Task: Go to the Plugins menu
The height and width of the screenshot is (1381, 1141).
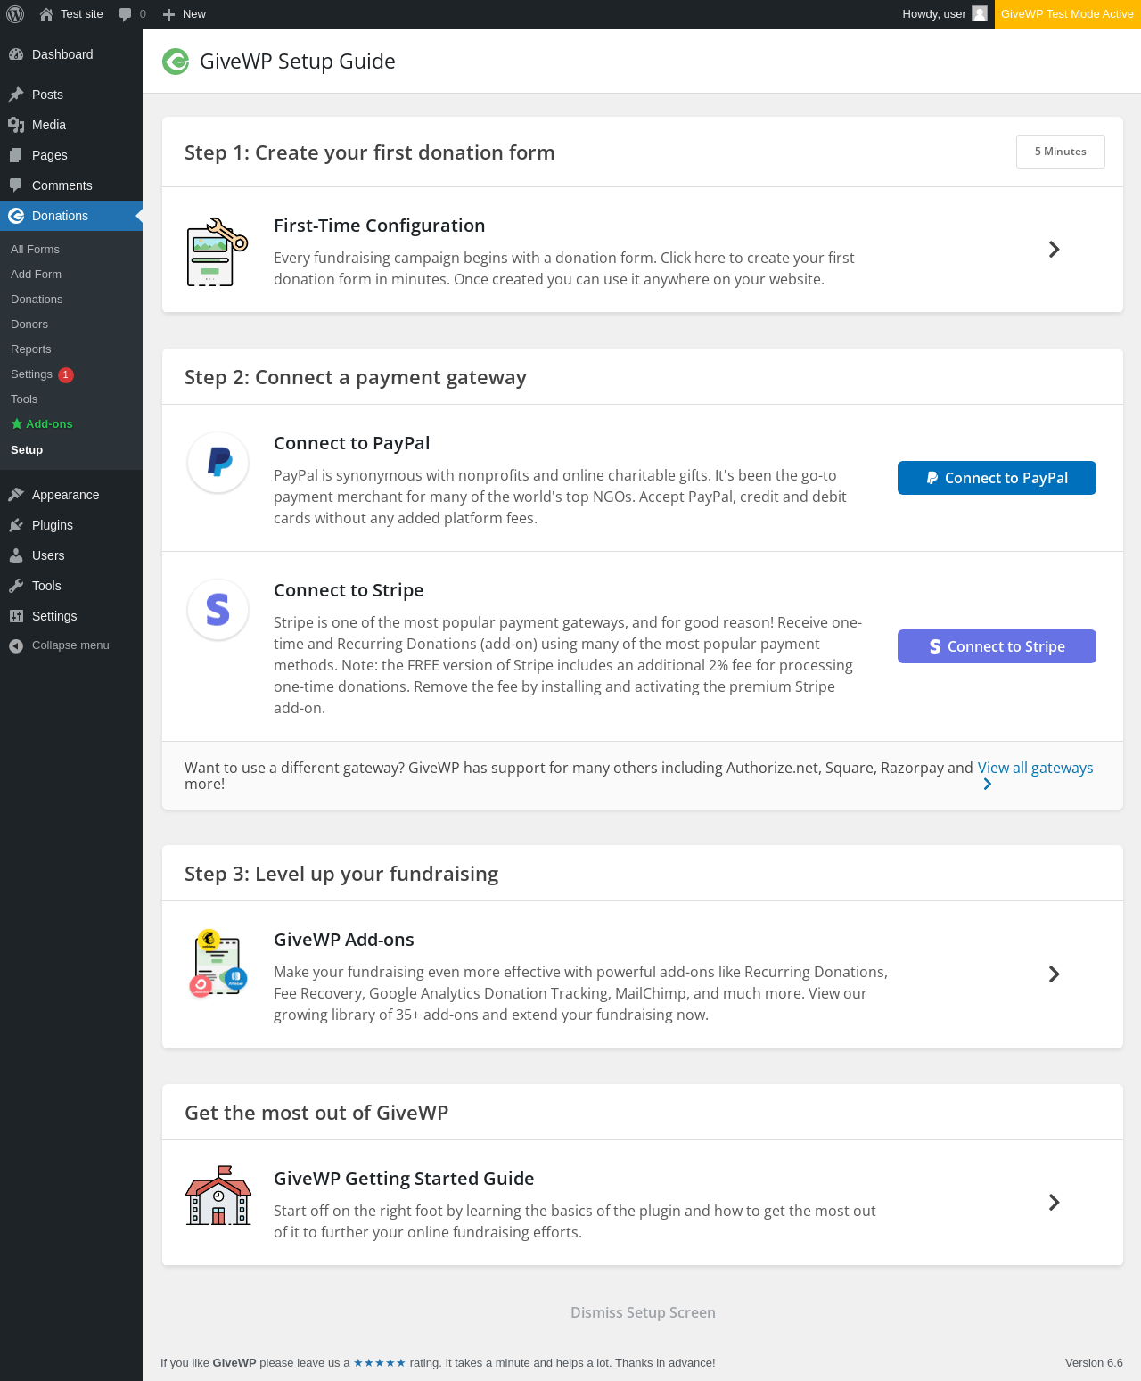Action: tap(52, 525)
